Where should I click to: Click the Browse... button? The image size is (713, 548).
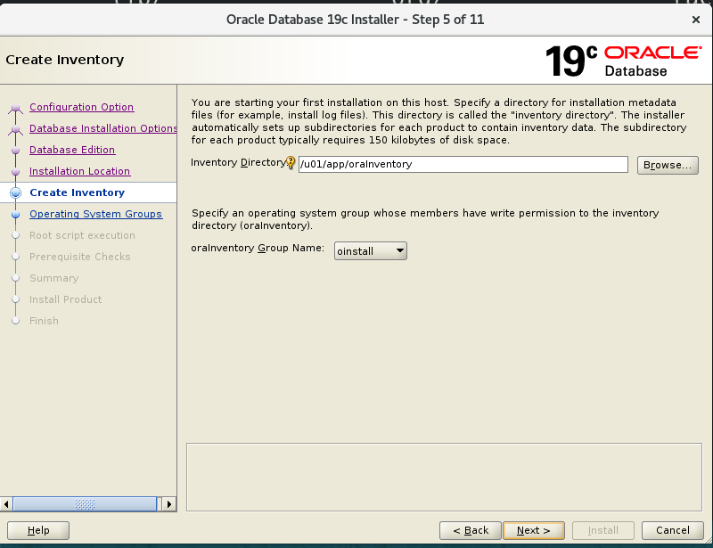(667, 165)
